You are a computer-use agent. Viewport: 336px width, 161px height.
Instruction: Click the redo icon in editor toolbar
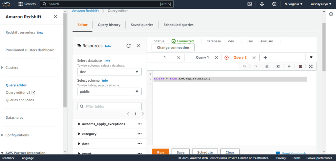pyautogui.click(x=256, y=67)
